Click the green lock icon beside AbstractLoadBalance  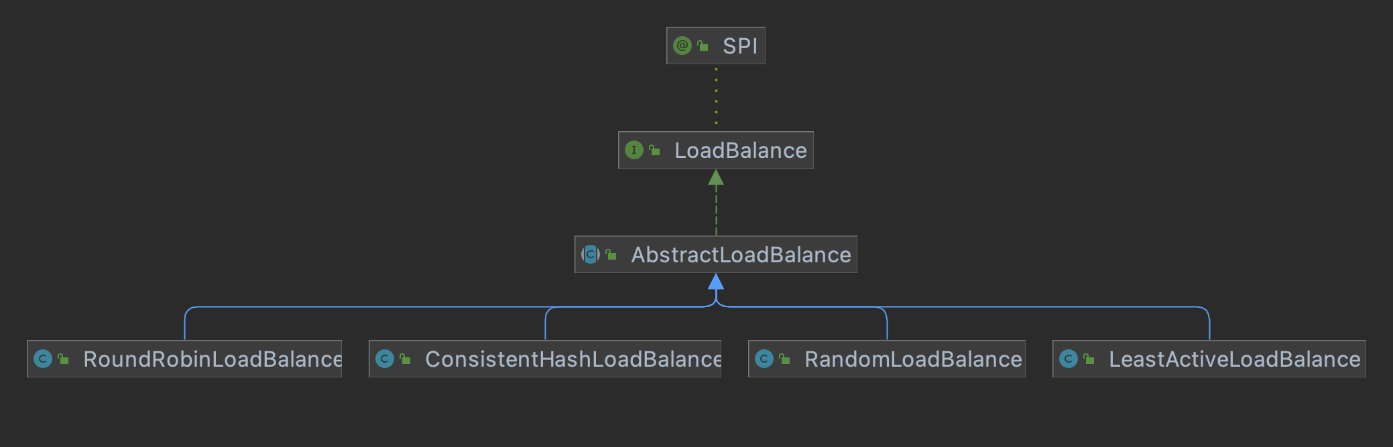click(x=611, y=254)
